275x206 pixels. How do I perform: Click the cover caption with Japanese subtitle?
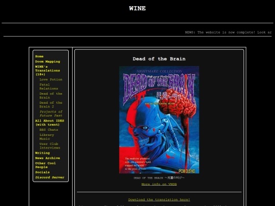[159, 178]
